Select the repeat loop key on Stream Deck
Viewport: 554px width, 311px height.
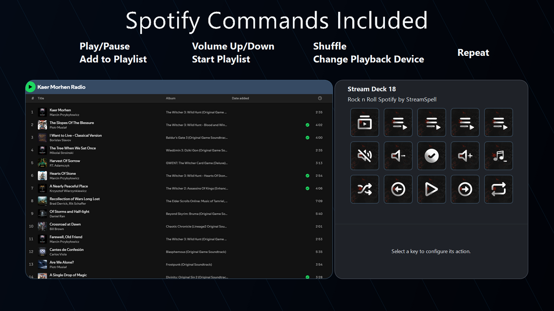[x=498, y=189]
